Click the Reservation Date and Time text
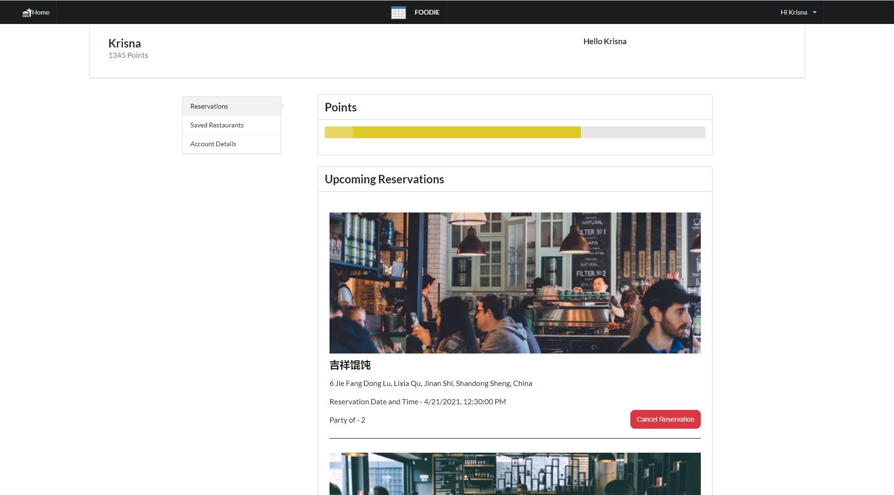Screen dimensions: 894x495 (417, 402)
